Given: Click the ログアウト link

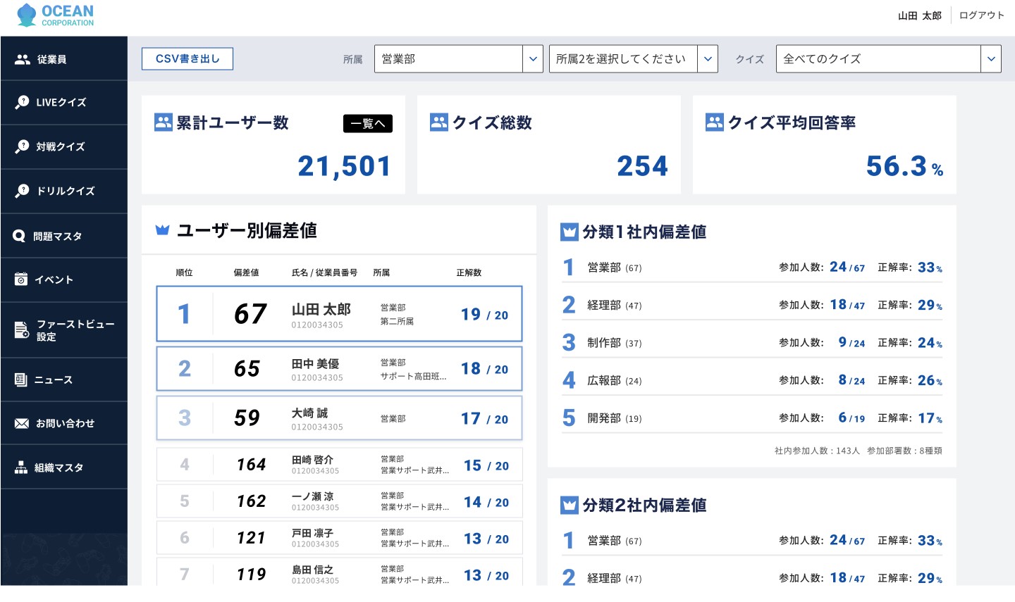Looking at the screenshot, I should pos(981,15).
